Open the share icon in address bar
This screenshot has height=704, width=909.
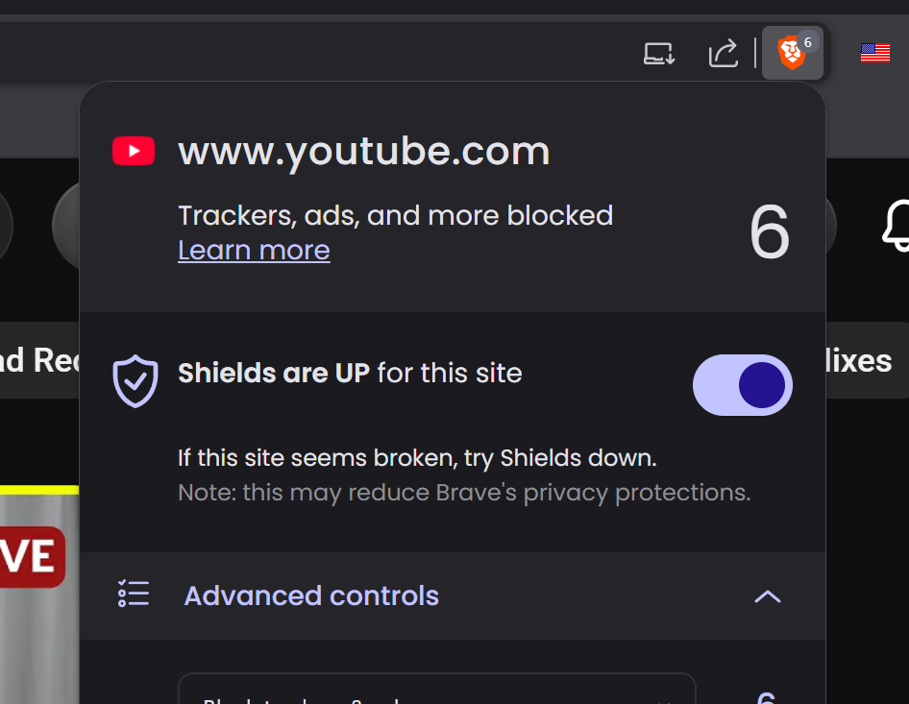[x=723, y=53]
